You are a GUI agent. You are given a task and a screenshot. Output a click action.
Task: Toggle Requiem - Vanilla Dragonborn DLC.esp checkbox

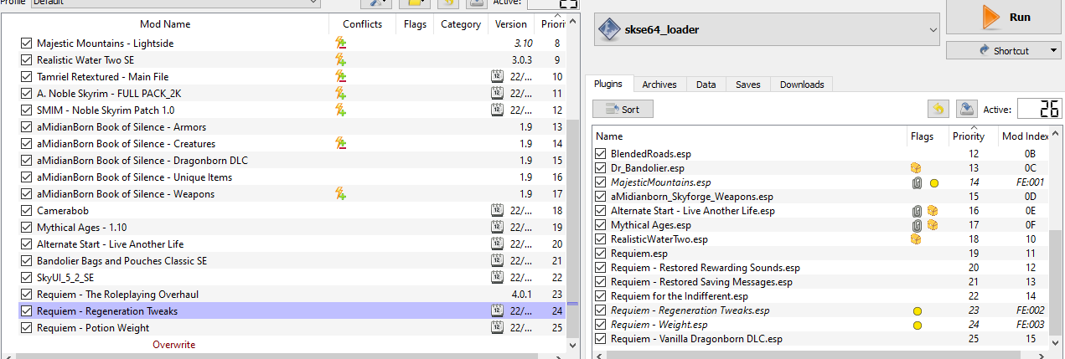600,339
